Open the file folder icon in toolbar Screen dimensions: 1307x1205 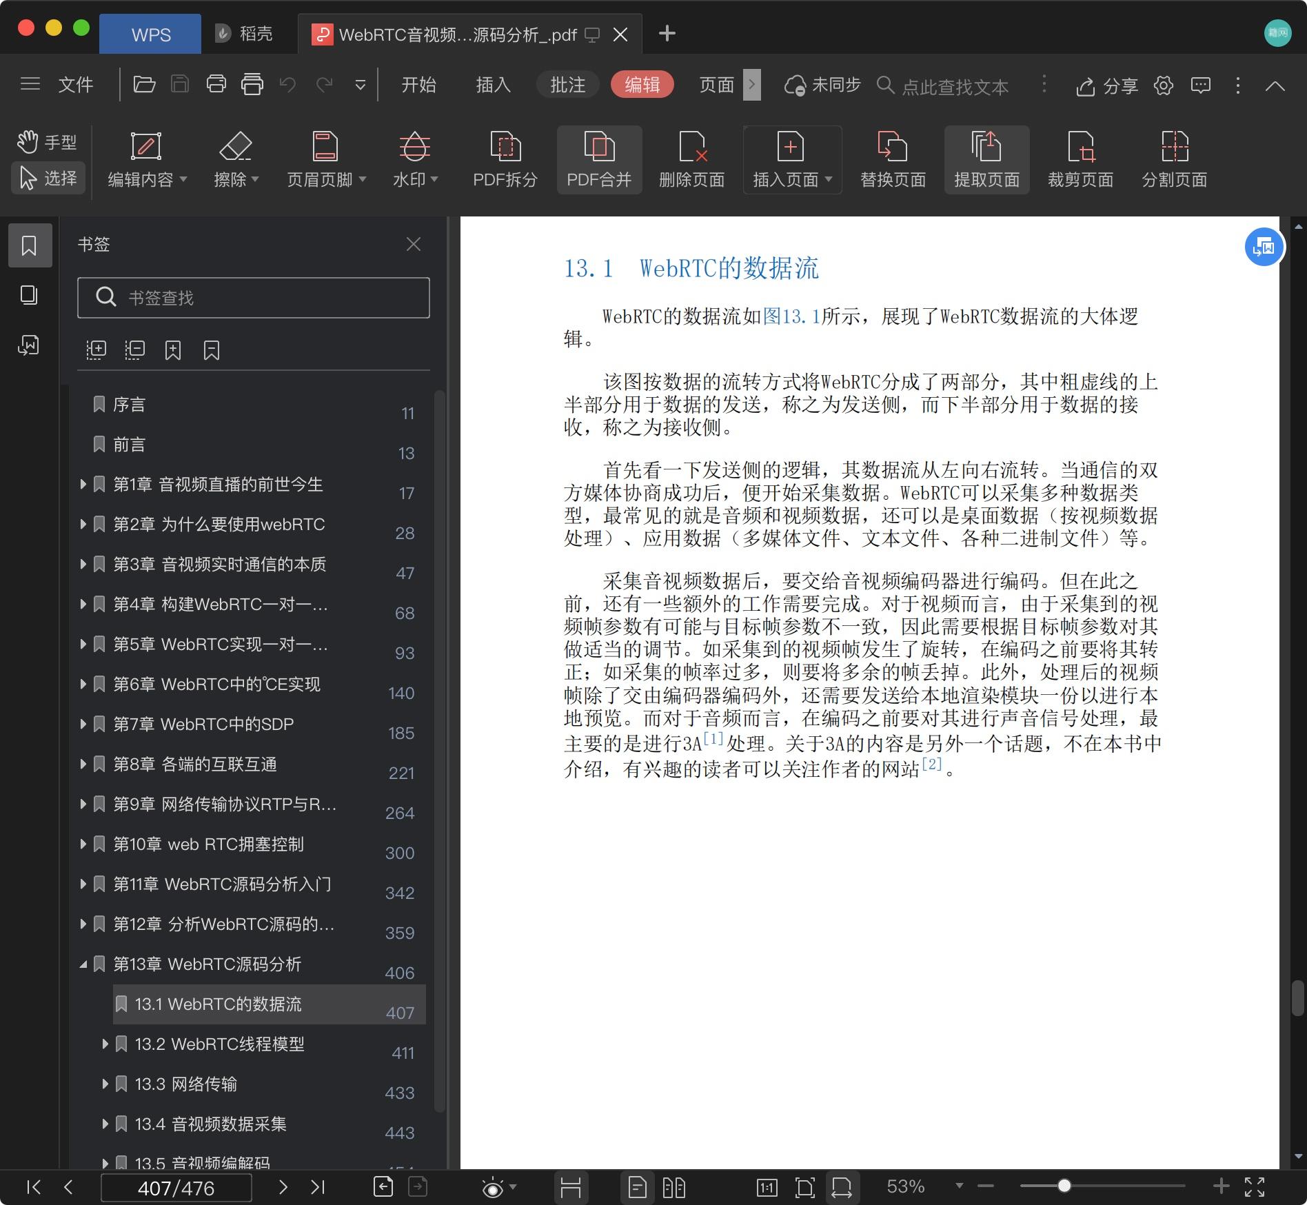pyautogui.click(x=144, y=85)
